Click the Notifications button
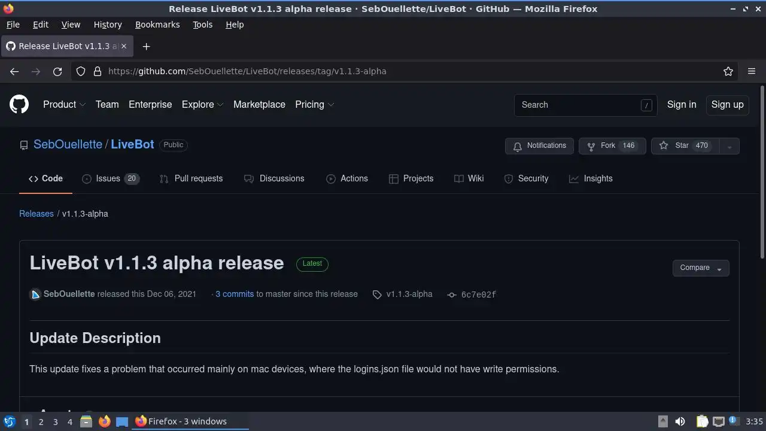The image size is (766, 431). point(540,146)
